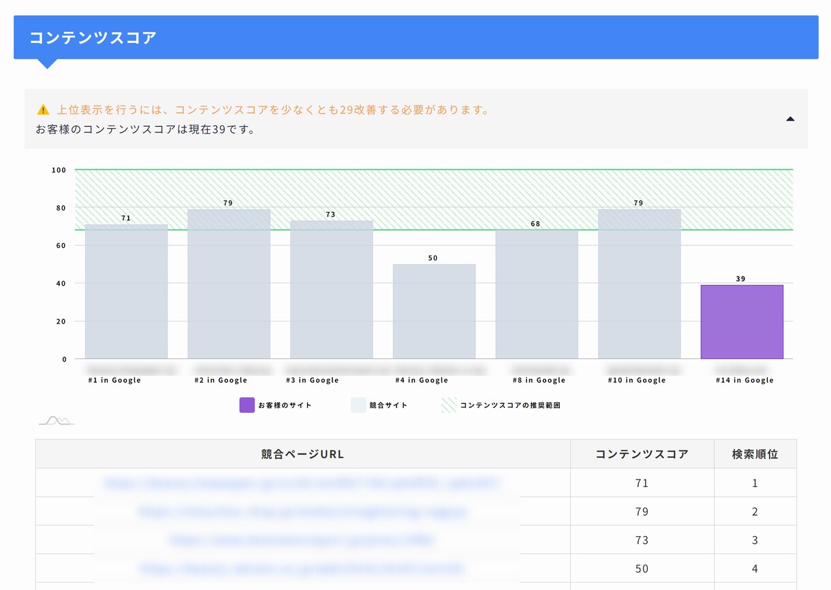
Task: Click the small line chart icon below the legend
Action: (57, 420)
